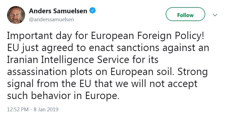Click the phrase "signal from the EU"
Image resolution: width=225 pixels, height=116 pixels.
pos(53,84)
